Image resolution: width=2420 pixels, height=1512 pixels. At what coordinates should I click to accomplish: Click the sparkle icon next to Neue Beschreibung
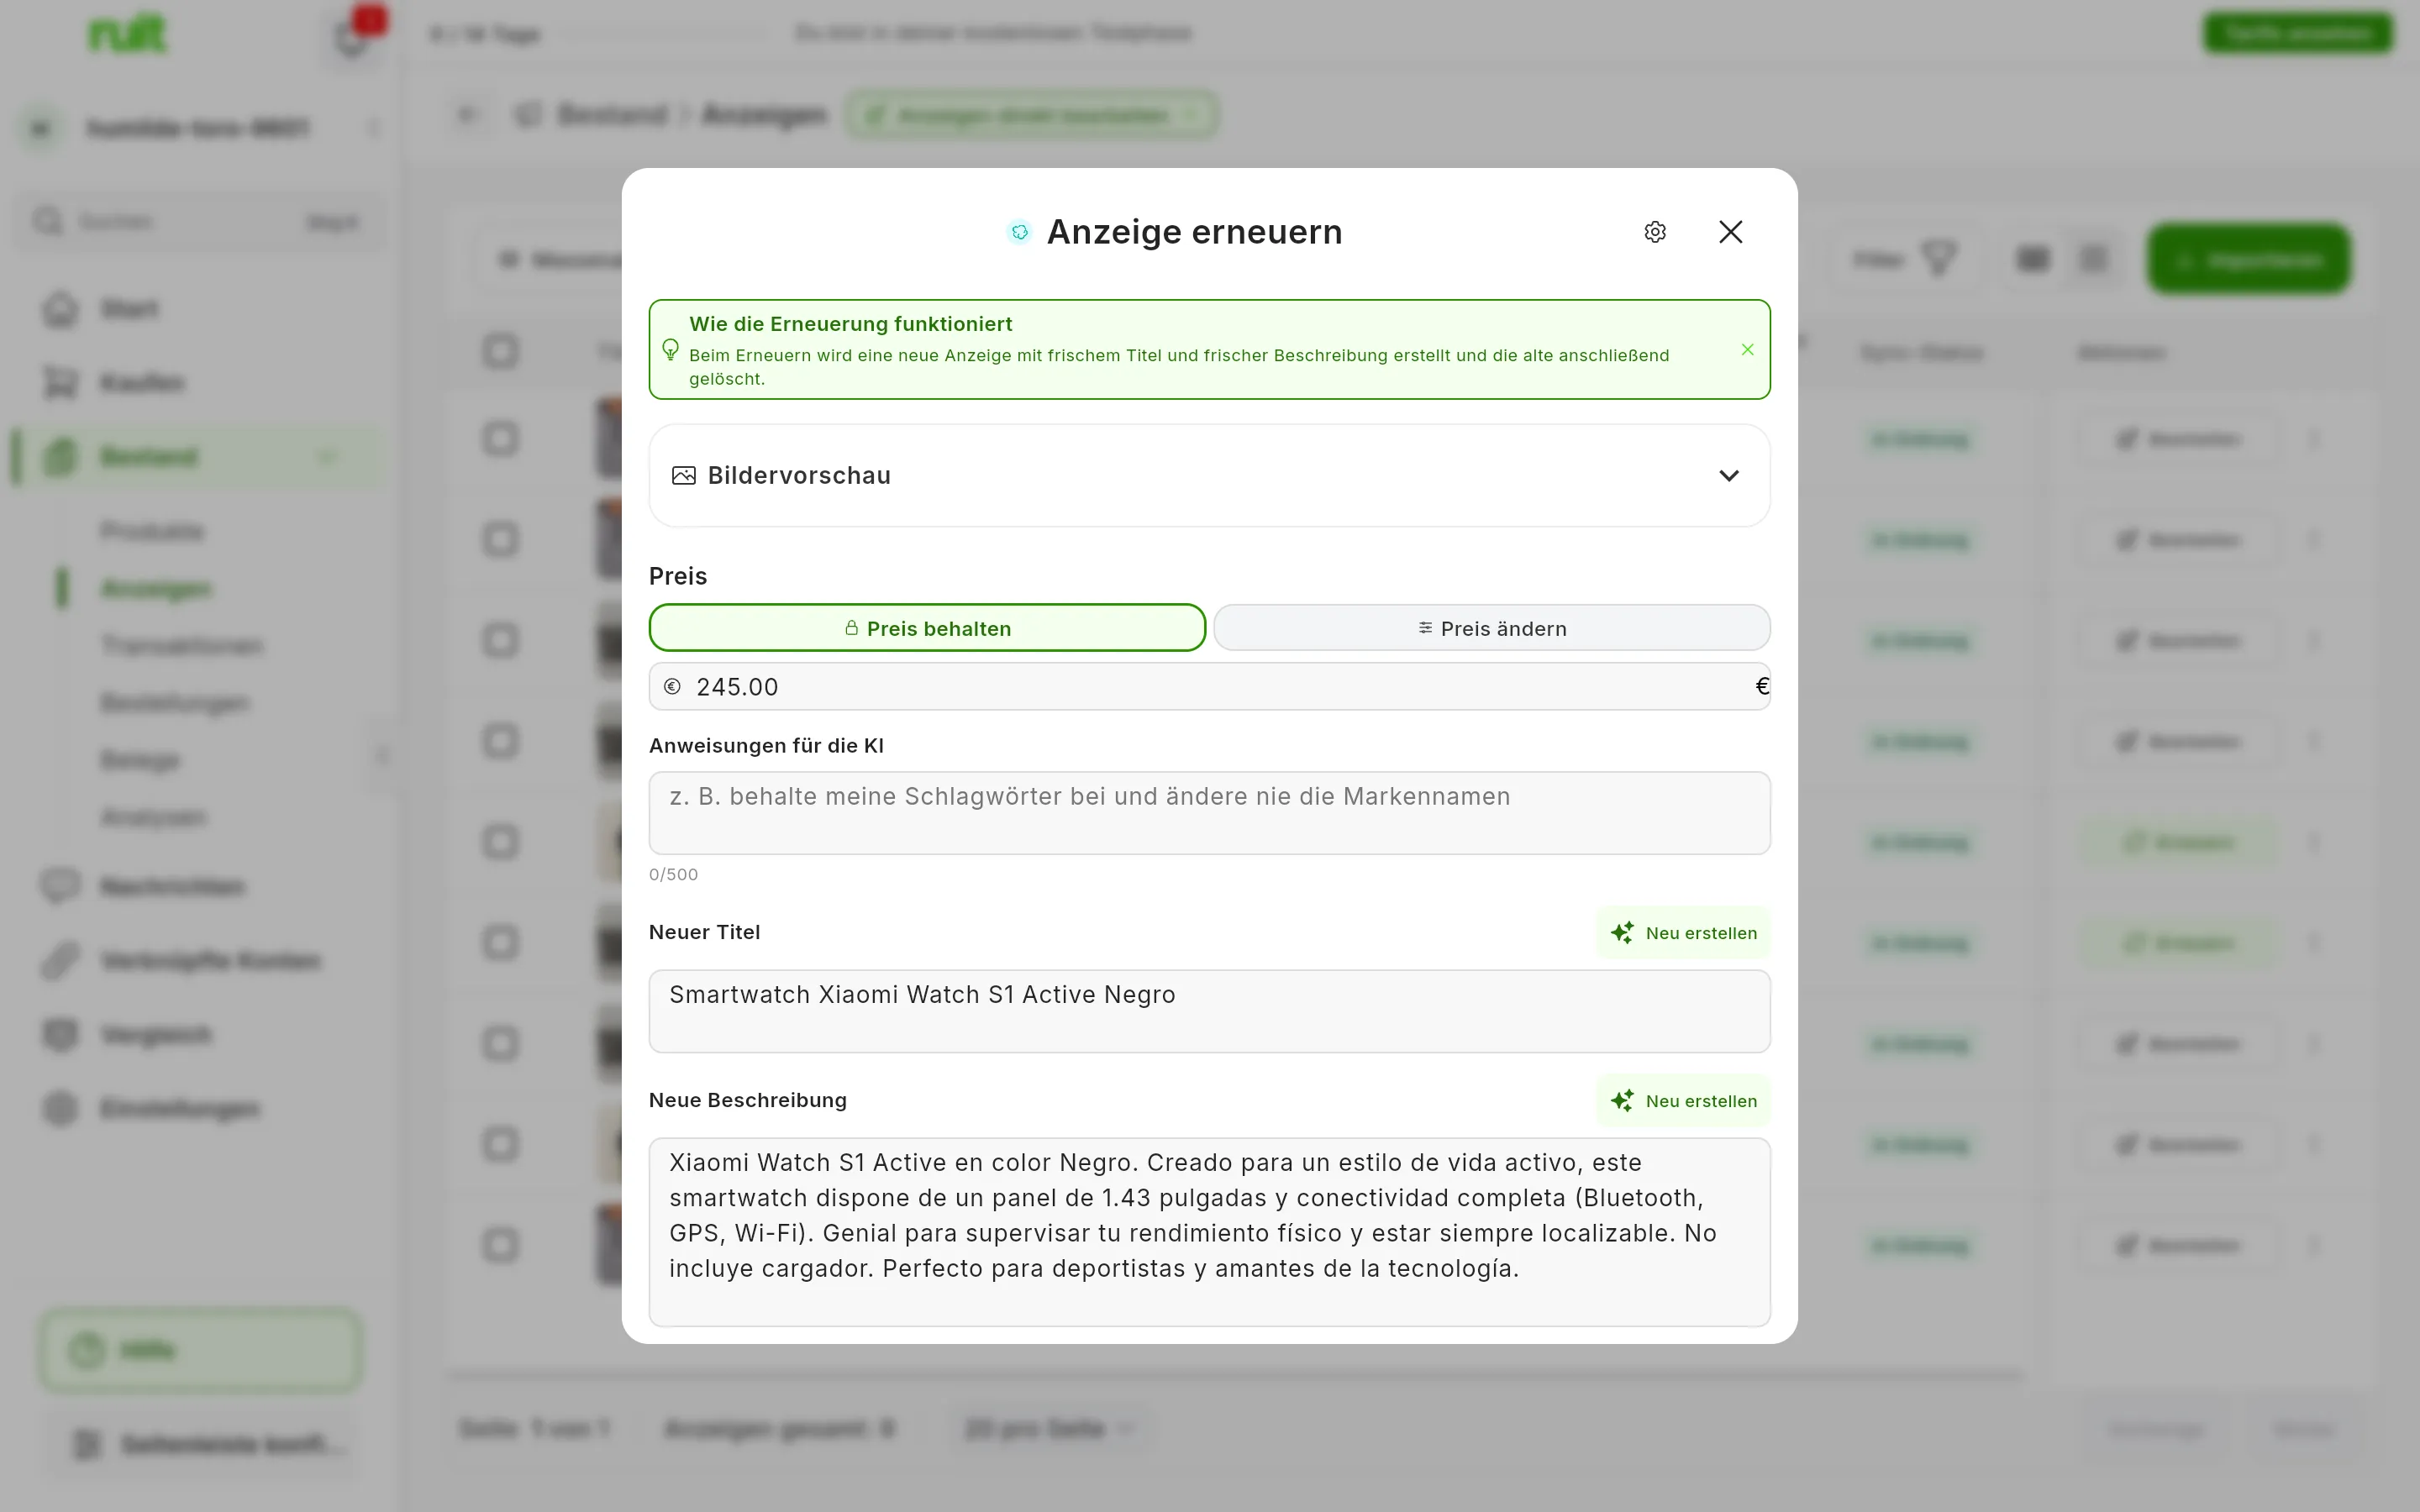tap(1622, 1101)
